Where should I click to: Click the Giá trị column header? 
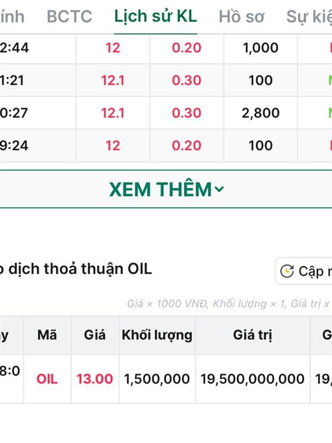pos(252,334)
